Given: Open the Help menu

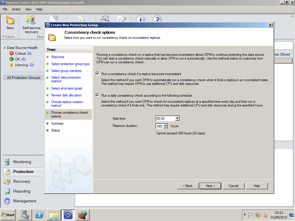Looking at the screenshot, I should point(39,9).
